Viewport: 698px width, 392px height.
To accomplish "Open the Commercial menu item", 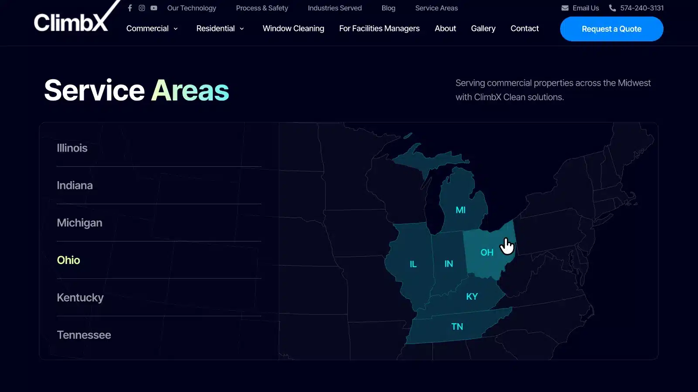I will 147,28.
